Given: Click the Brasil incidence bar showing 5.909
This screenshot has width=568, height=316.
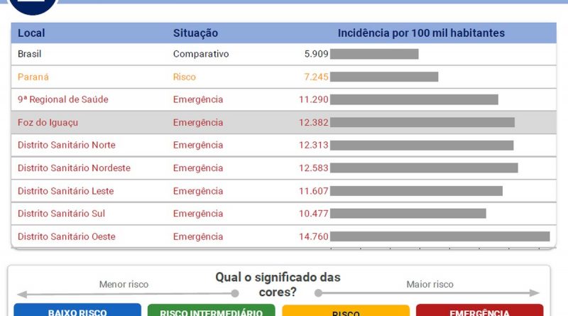Looking at the screenshot, I should 374,54.
